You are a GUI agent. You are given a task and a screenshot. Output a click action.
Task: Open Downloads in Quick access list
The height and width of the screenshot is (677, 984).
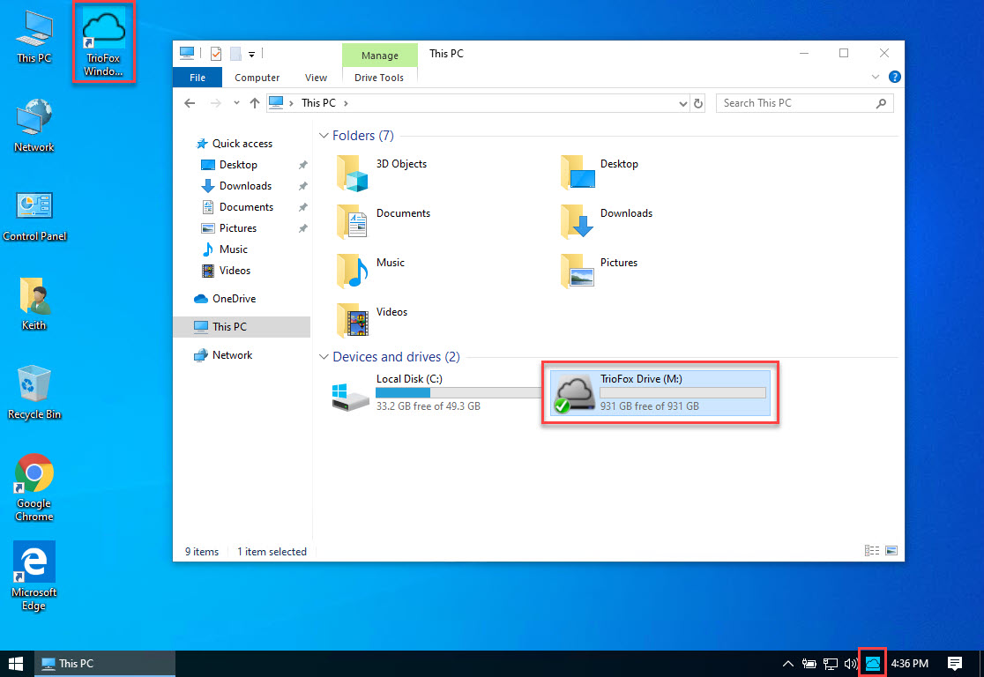(245, 186)
